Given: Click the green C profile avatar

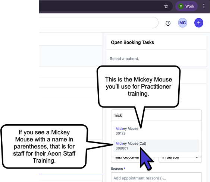Looking at the screenshot, I should tap(181, 6).
